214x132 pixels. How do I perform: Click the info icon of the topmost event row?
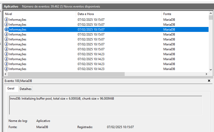[6, 19]
